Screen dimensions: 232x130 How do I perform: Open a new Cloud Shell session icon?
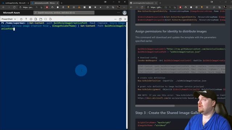click(x=41, y=19)
